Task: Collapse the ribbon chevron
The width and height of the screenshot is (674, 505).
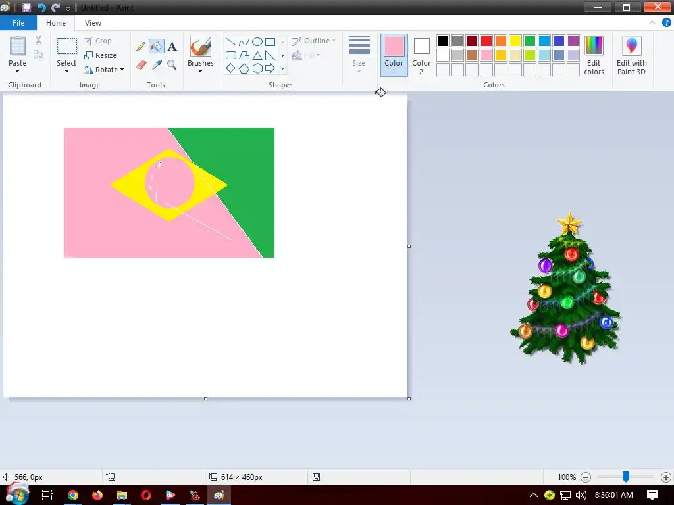Action: click(x=652, y=23)
